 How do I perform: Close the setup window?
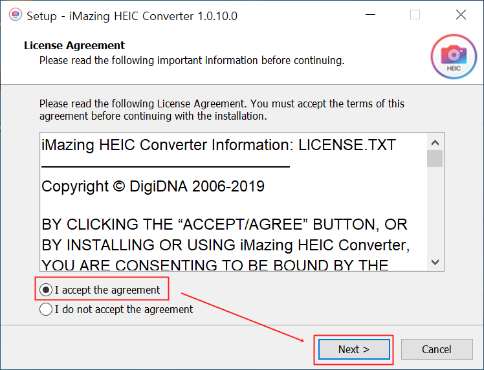(x=461, y=14)
